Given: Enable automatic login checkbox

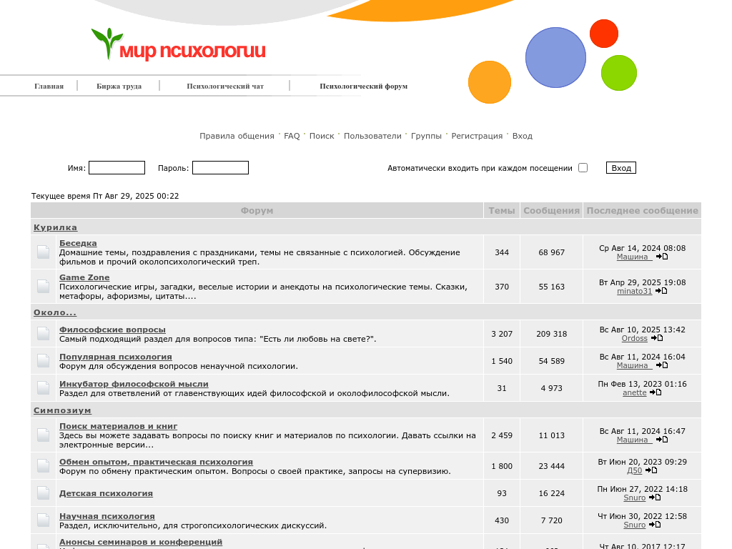Looking at the screenshot, I should (x=583, y=168).
